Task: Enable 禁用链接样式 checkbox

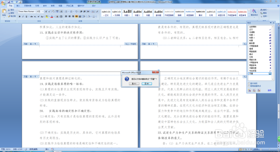Action: [x=249, y=86]
